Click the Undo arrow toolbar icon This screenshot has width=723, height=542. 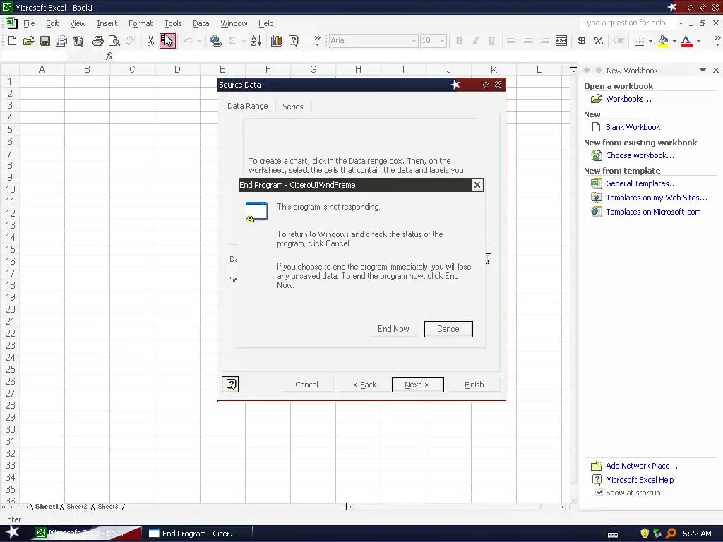188,41
